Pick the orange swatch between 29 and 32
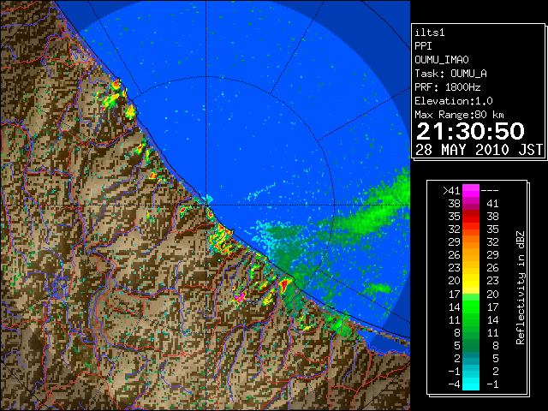The height and width of the screenshot is (411, 548). click(471, 242)
